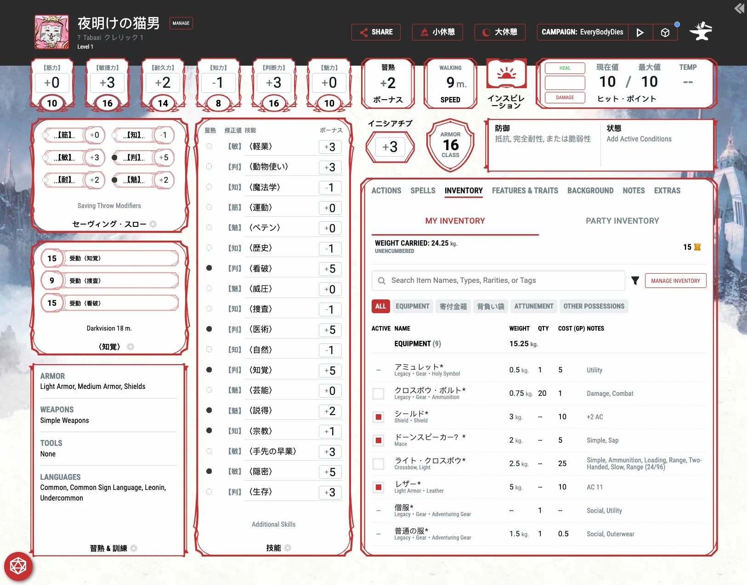Switch to the SPELLS tab
This screenshot has width=747, height=585.
click(423, 191)
